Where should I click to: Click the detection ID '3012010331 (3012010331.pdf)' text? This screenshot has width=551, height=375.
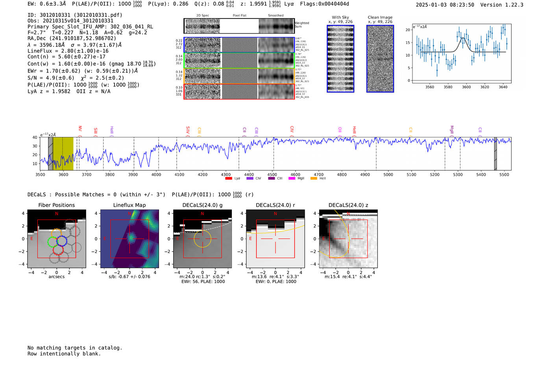pyautogui.click(x=75, y=15)
